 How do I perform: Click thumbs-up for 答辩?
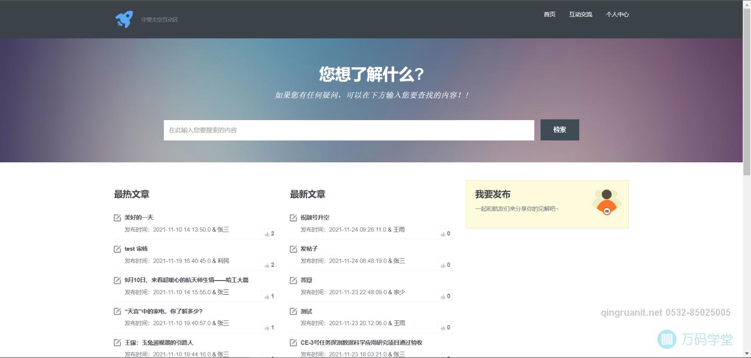pos(445,296)
